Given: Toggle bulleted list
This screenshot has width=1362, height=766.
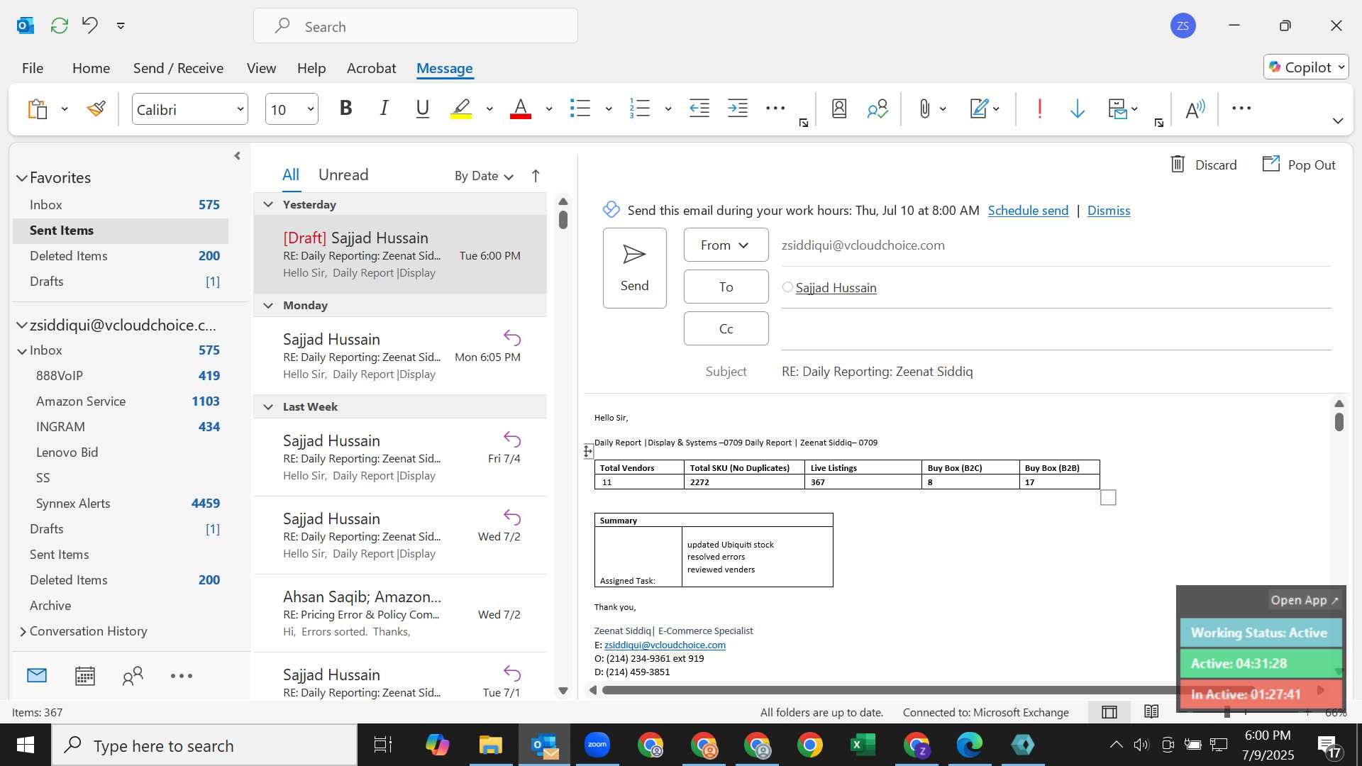Looking at the screenshot, I should 580,109.
